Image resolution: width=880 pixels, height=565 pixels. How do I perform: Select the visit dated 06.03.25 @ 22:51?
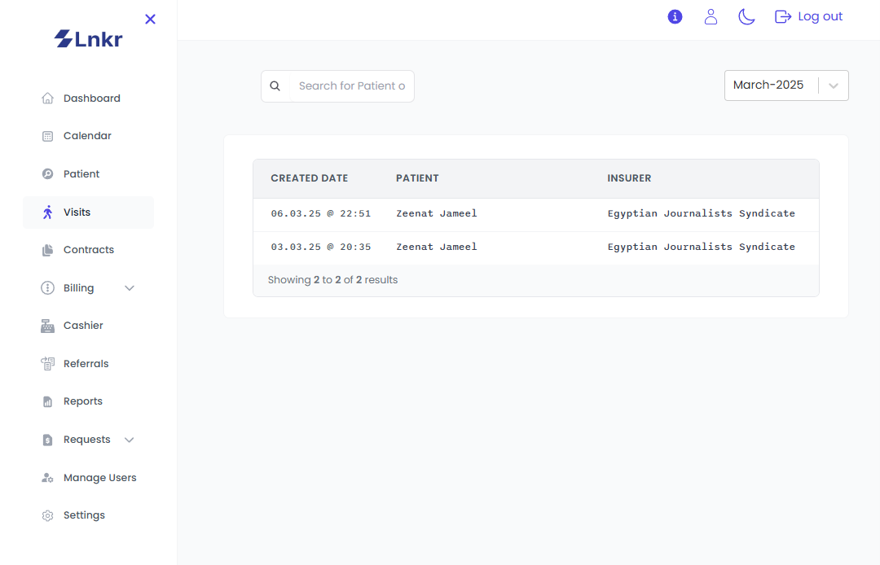[x=321, y=213]
